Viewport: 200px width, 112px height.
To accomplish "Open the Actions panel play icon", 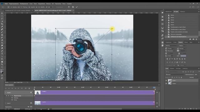I will point(162,13).
